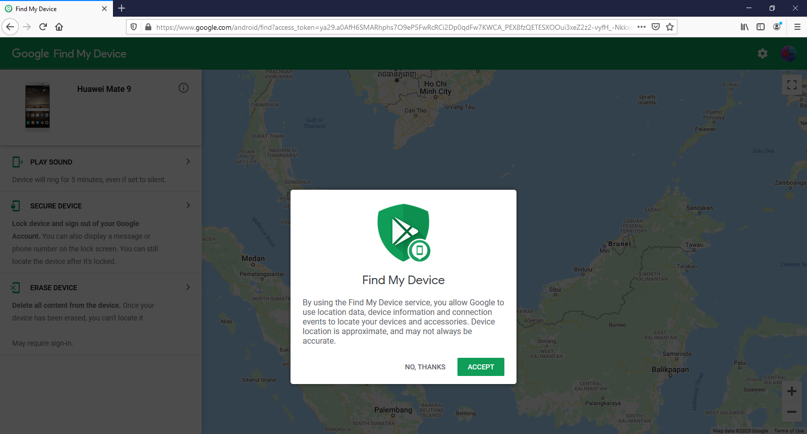
Task: Click the Find My Device shield logo
Action: coord(403,233)
